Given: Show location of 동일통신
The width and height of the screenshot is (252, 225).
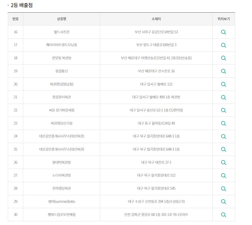Looking at the screenshot, I should pos(223,71).
